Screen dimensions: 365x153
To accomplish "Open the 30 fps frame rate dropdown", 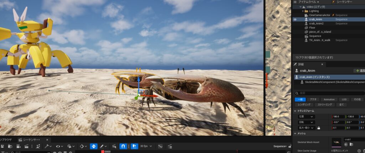I will pos(145,146).
